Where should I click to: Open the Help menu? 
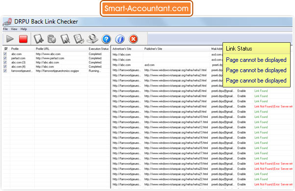pos(24,29)
